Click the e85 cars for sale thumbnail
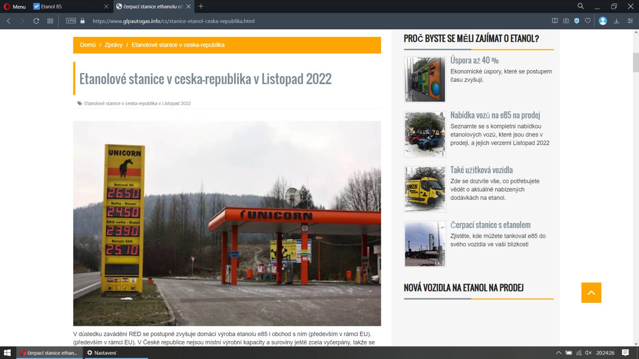This screenshot has height=359, width=639. click(x=425, y=134)
